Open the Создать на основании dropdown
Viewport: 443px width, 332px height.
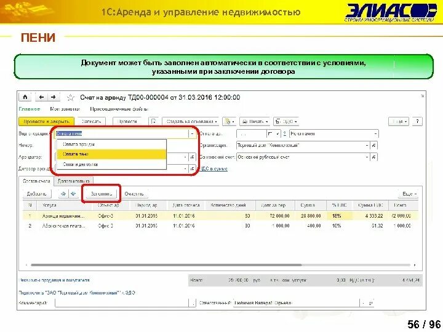point(191,121)
